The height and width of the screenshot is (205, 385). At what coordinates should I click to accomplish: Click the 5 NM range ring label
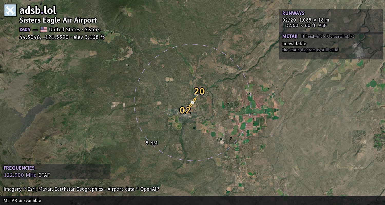tap(151, 143)
